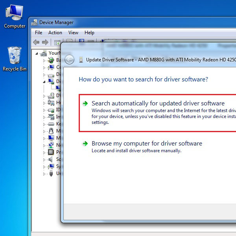
Task: Choose Search automatically for updated driver software
Action: coord(157,113)
